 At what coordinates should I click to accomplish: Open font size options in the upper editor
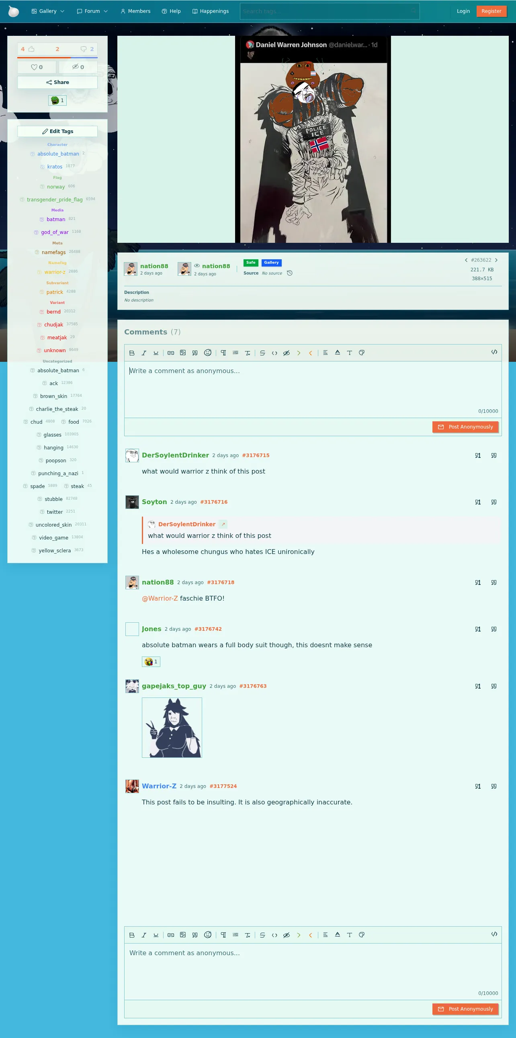pyautogui.click(x=350, y=353)
